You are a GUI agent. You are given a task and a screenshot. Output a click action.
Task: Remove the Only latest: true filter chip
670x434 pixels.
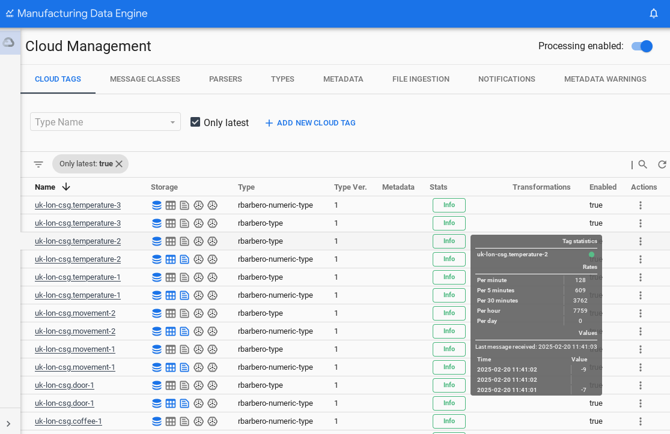[119, 163]
